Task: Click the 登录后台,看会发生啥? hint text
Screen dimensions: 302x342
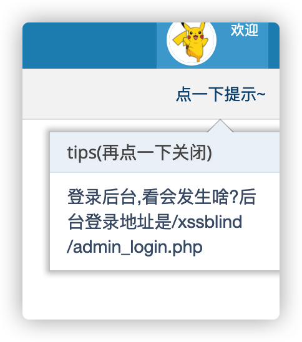Action: pyautogui.click(x=153, y=197)
